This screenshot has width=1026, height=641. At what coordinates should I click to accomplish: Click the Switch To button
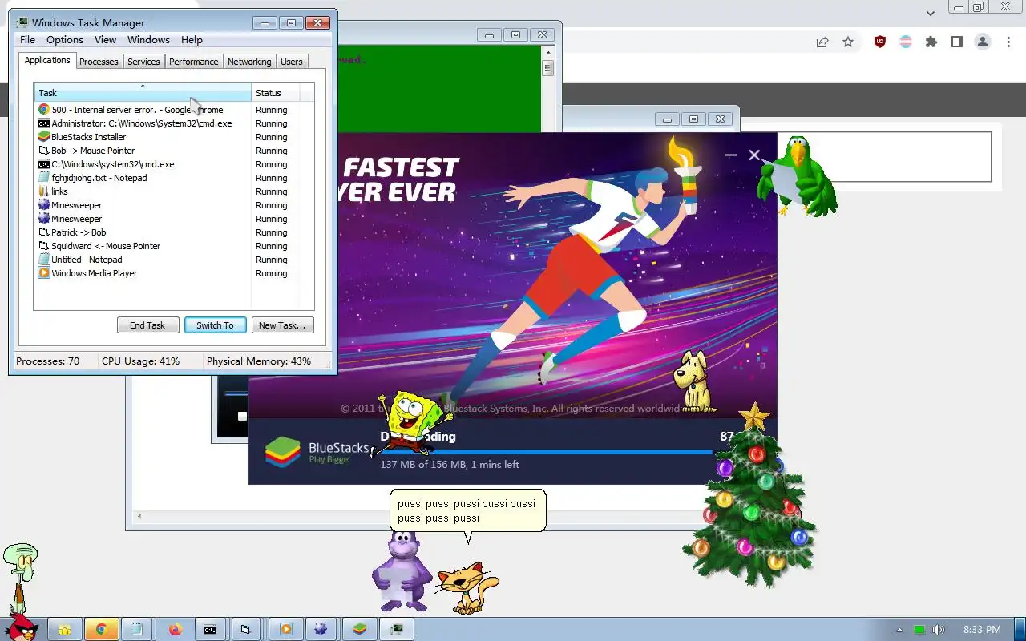[x=215, y=325]
